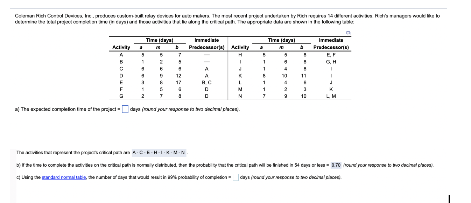Image resolution: width=471 pixels, height=203 pixels.
Task: Select the critical path answer A-C-E-H-I-K-M-N
Action: tap(160, 153)
